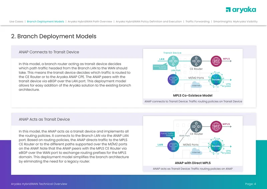The image size is (267, 189).
Task: Open the Use Cases navigation link
Action: [x=16, y=21]
